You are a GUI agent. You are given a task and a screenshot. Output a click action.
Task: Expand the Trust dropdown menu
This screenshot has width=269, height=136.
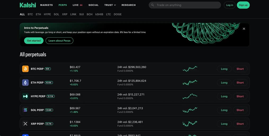[110, 5]
